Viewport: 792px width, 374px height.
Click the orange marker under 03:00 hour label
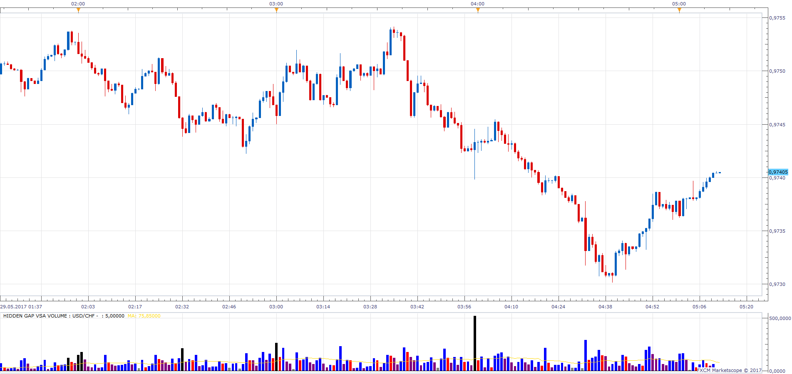coord(276,10)
